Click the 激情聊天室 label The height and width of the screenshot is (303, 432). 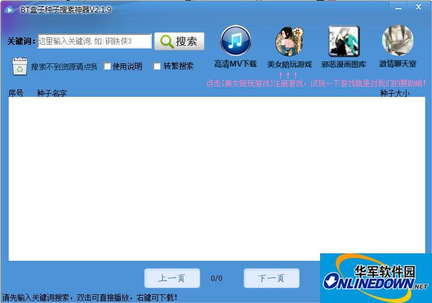[x=398, y=64]
